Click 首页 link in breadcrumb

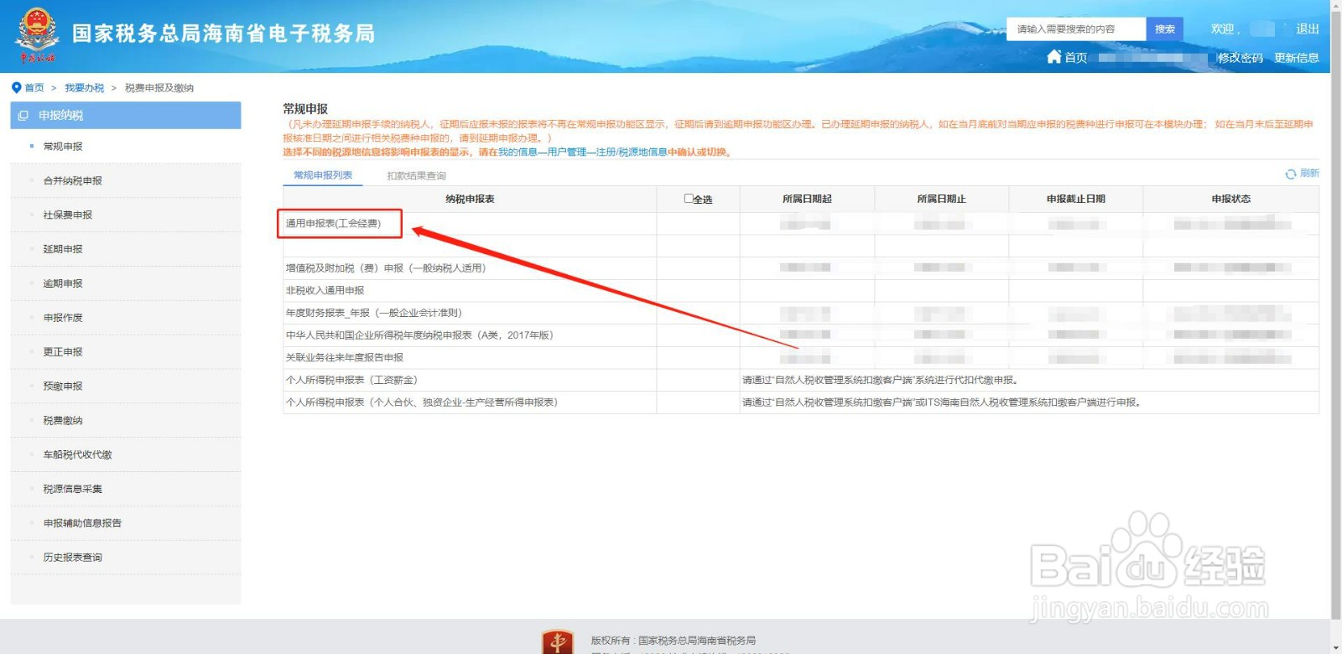34,88
